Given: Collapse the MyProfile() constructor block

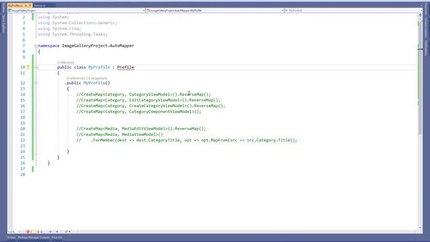Looking at the screenshot, I should coord(36,83).
